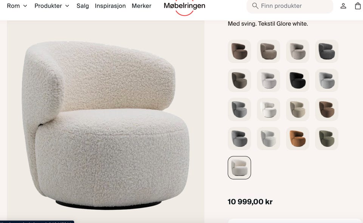363x223 pixels.
Task: Click the Møbelringen logo
Action: (x=185, y=6)
